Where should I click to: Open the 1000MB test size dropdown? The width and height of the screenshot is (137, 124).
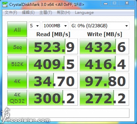tap(55, 26)
